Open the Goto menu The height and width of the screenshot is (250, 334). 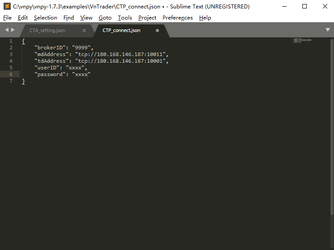point(105,18)
